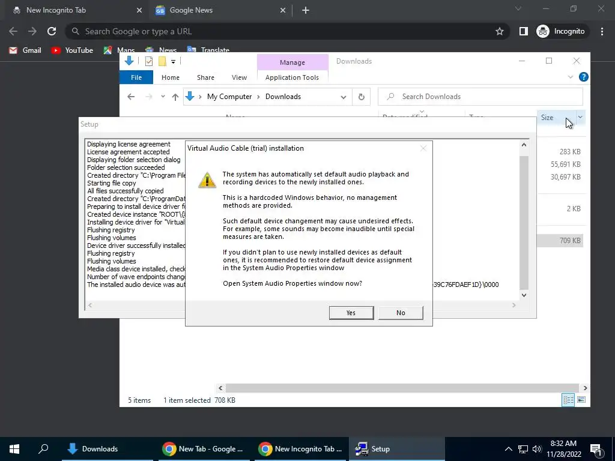615x461 pixels.
Task: Bookmark this page with the star icon
Action: pos(499,31)
